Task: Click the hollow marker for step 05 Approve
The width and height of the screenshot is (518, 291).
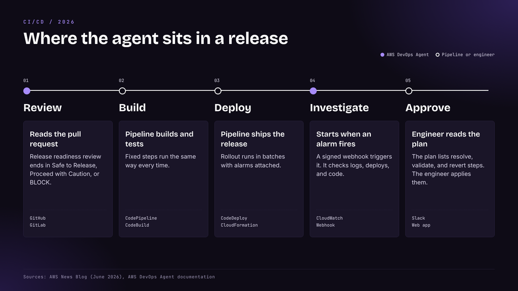Action: pyautogui.click(x=409, y=91)
